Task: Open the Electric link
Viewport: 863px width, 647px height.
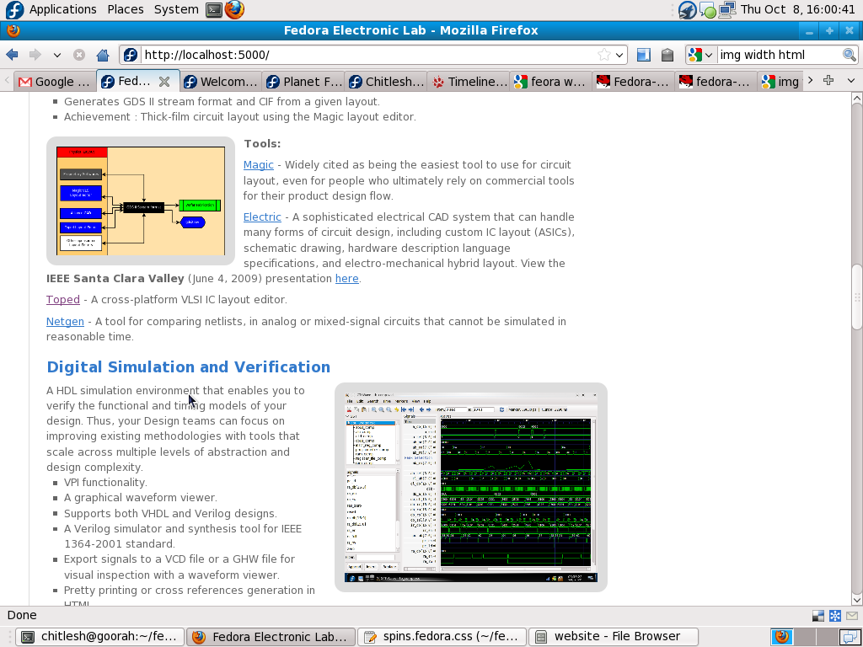Action: point(262,217)
